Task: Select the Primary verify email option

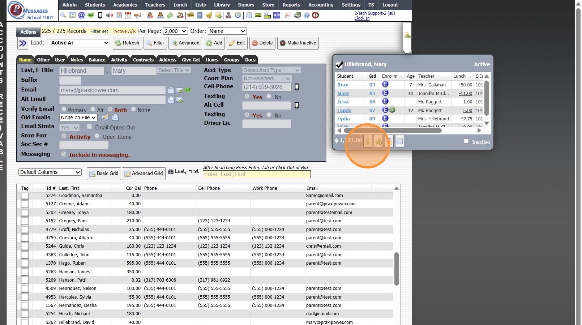Action: 64,109
